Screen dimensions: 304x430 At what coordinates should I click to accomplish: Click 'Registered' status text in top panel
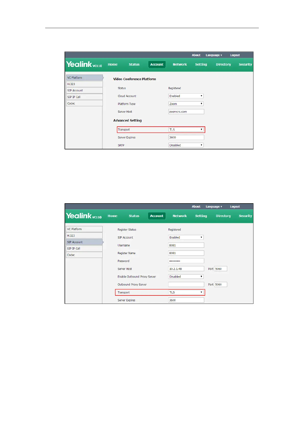(x=175, y=88)
